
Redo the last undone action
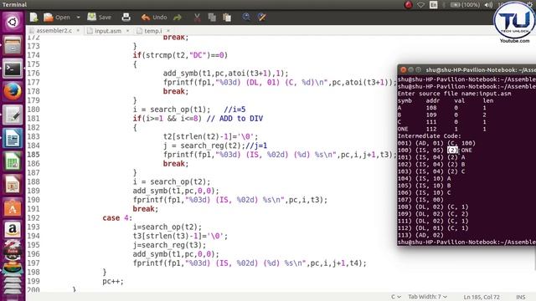(178, 17)
